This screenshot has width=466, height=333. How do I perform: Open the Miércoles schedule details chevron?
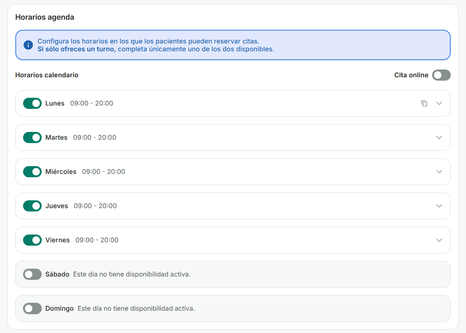point(439,172)
